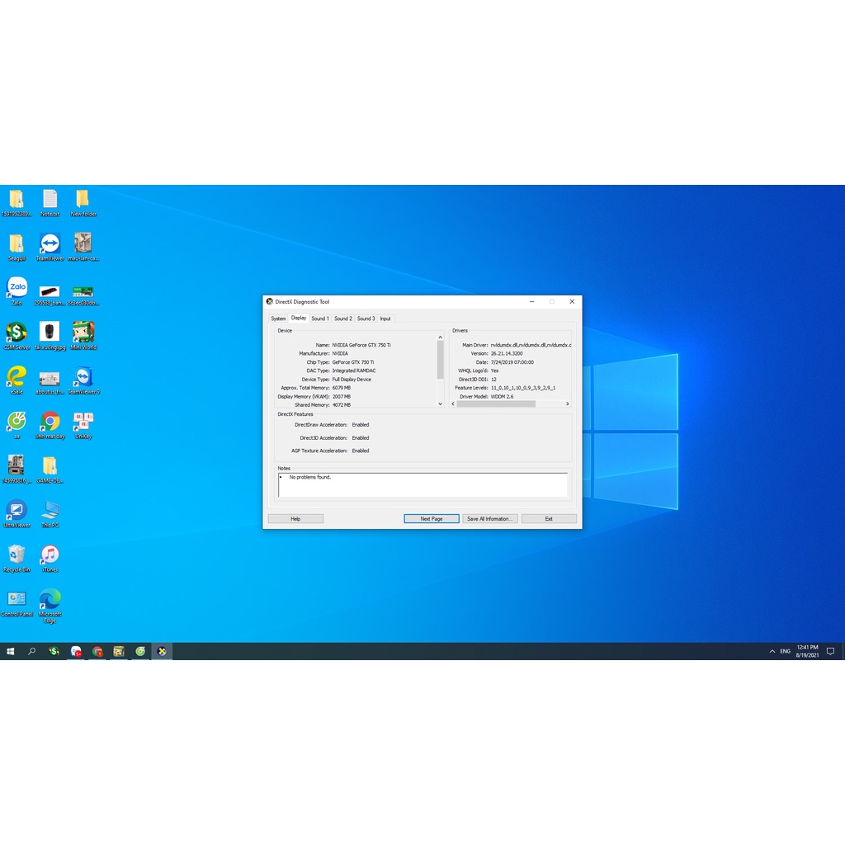This screenshot has height=845, width=845.
Task: Open the Zalo desktop shortcut
Action: click(17, 289)
